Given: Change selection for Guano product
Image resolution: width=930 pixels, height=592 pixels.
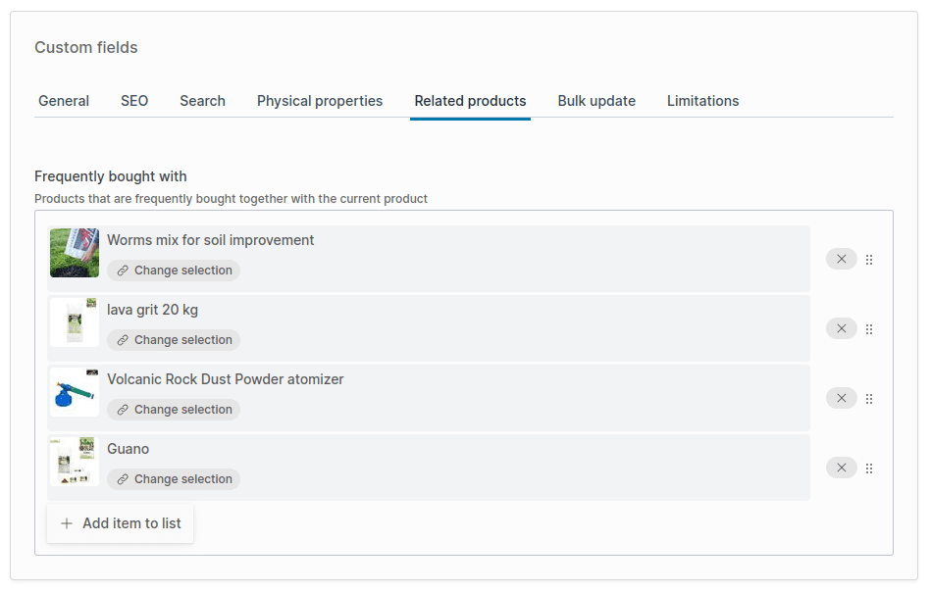Looking at the screenshot, I should click(174, 479).
